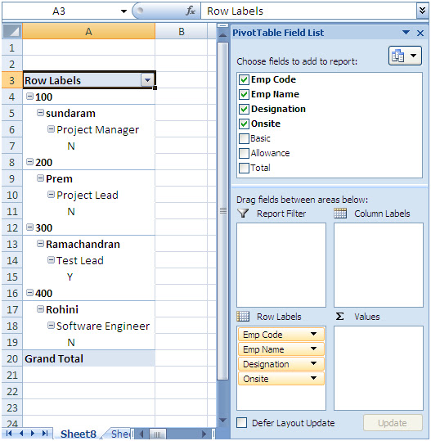Collapse the 400 group

click(29, 293)
